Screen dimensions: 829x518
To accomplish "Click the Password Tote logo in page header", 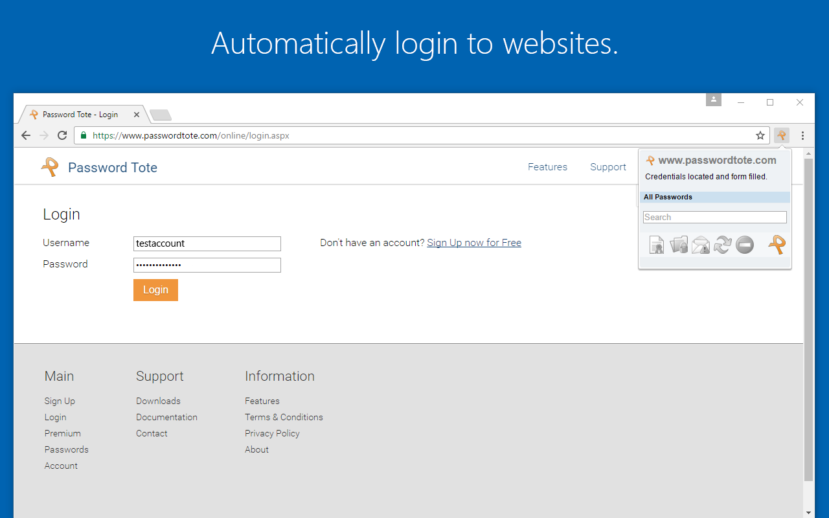I will coord(49,167).
